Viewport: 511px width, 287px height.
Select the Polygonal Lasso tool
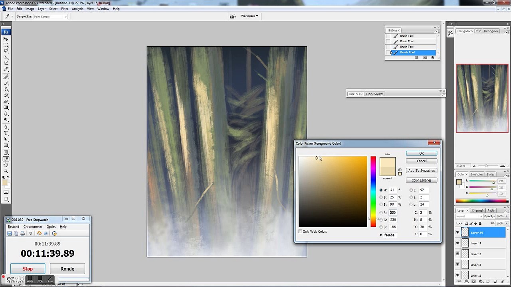tap(6, 51)
